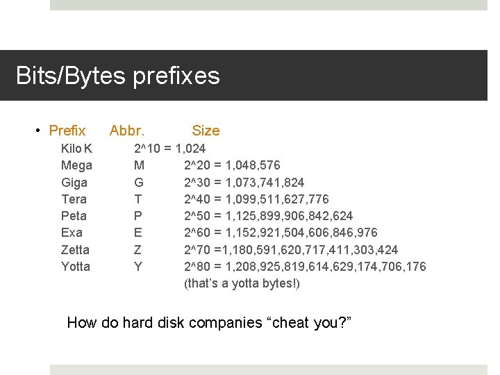Viewport: 500px width, 375px height.
Task: Select the Mega prefix label
Action: [x=76, y=165]
